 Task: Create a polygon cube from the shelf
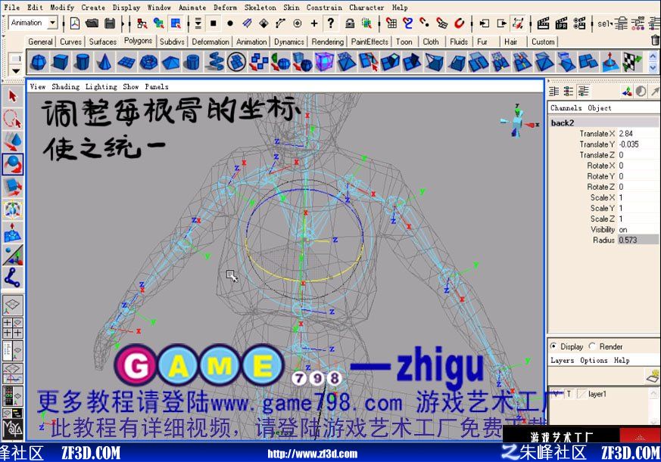[x=61, y=62]
